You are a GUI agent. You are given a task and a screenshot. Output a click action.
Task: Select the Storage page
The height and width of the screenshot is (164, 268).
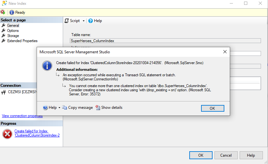13,36
